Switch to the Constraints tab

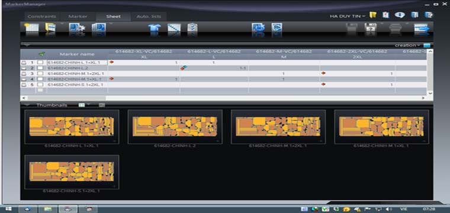pos(42,17)
